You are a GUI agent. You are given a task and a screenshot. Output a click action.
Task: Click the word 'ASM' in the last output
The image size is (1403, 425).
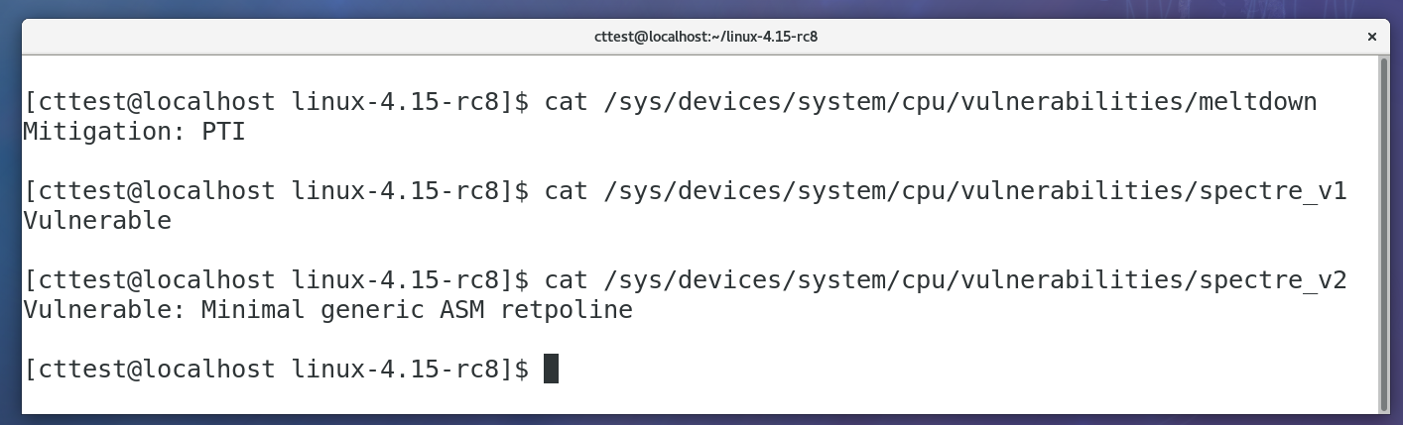pos(461,310)
